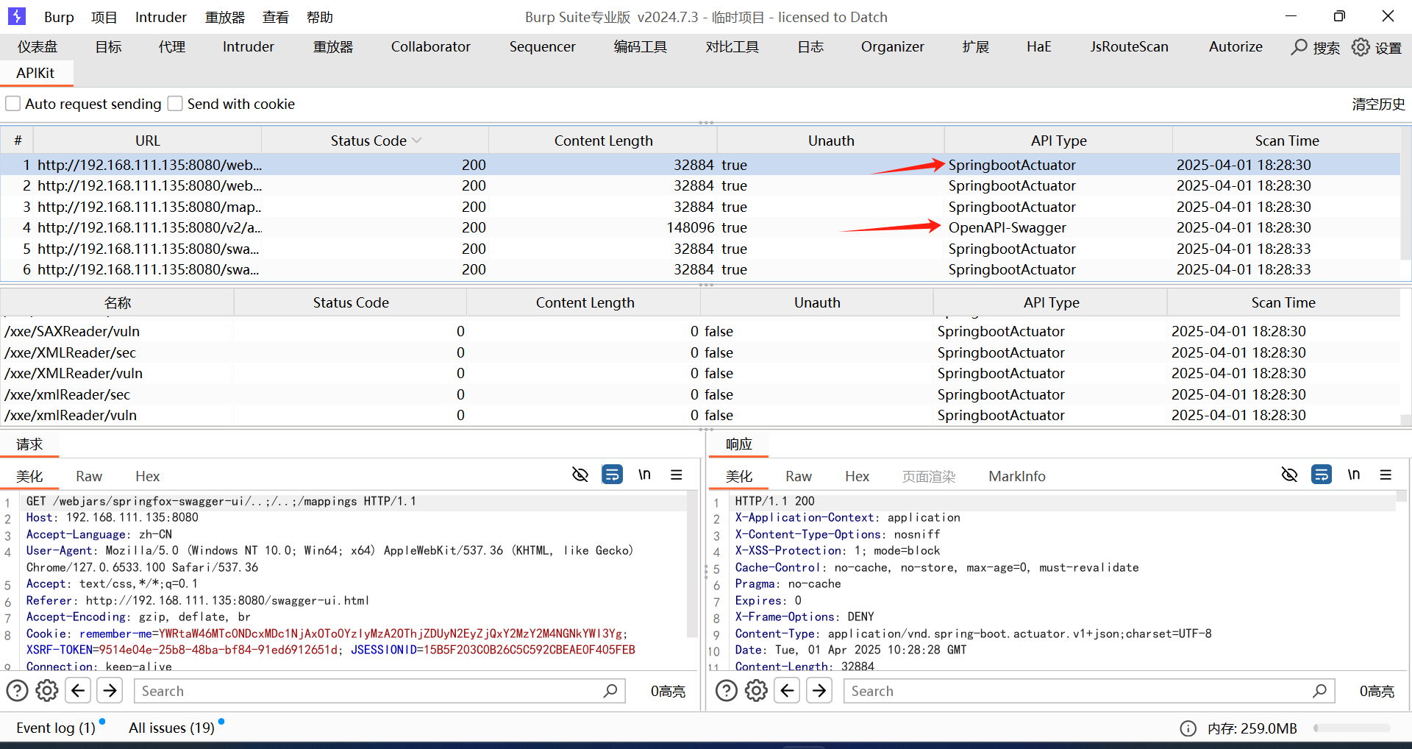The height and width of the screenshot is (749, 1412).
Task: Switch request view to Hex
Action: (x=147, y=476)
